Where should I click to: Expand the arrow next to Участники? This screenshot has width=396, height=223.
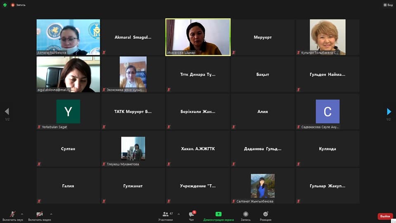[179, 214]
